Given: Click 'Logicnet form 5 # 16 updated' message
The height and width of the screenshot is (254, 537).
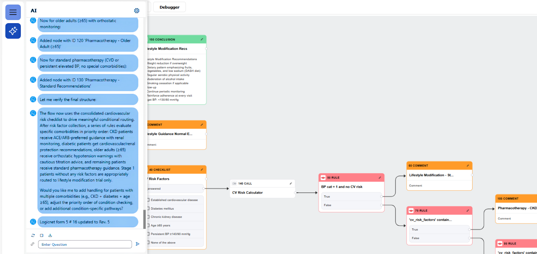Looking at the screenshot, I should pyautogui.click(x=88, y=222).
